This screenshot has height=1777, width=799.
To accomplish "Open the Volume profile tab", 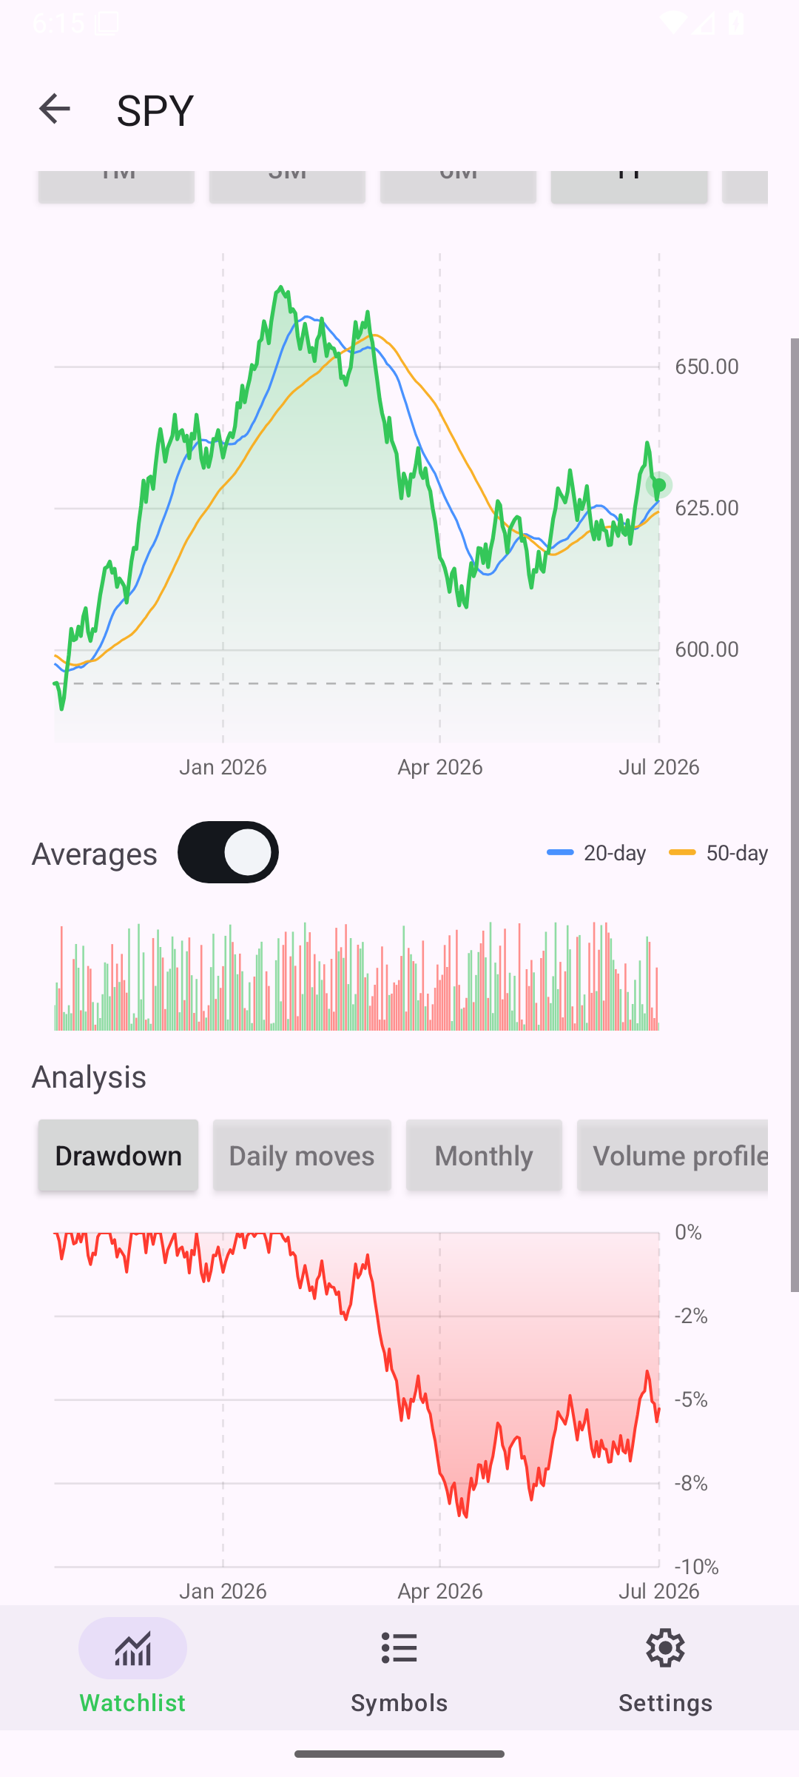I will (672, 1155).
